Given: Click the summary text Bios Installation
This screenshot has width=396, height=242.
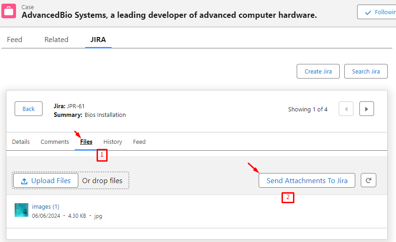Looking at the screenshot, I should [x=105, y=115].
